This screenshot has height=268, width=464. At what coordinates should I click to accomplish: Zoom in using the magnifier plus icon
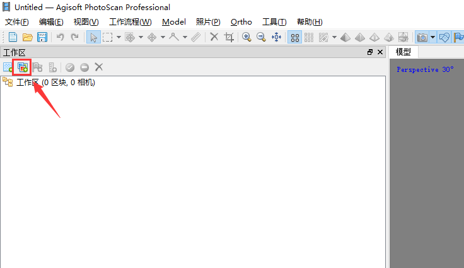click(x=246, y=37)
